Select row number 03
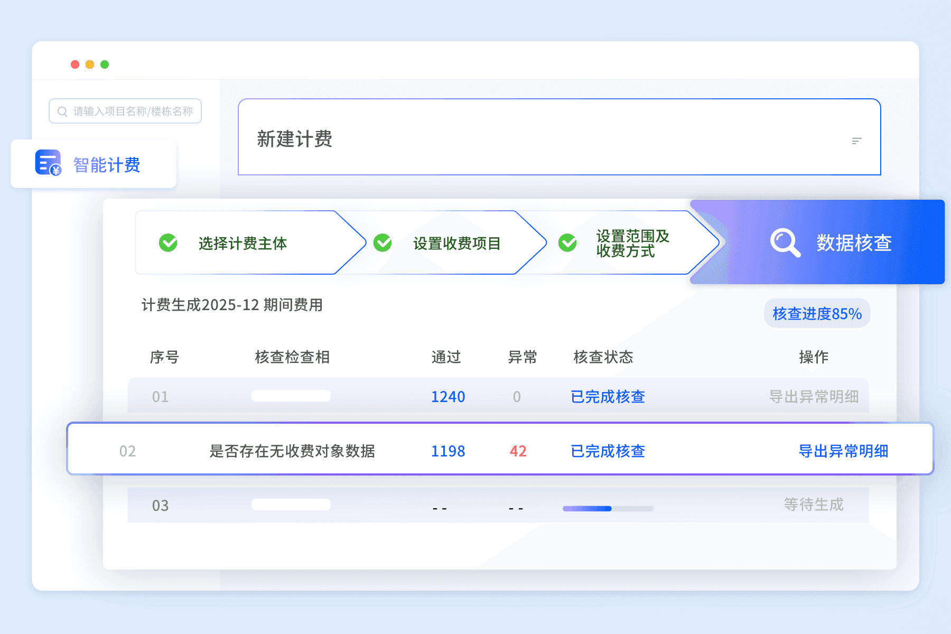This screenshot has width=951, height=634. pos(160,506)
